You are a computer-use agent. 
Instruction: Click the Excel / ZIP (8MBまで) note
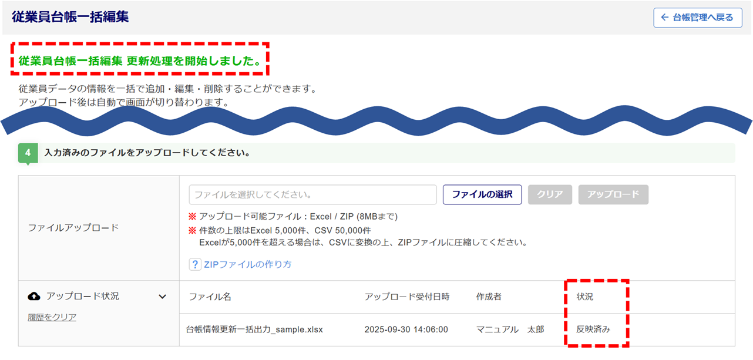point(297,216)
